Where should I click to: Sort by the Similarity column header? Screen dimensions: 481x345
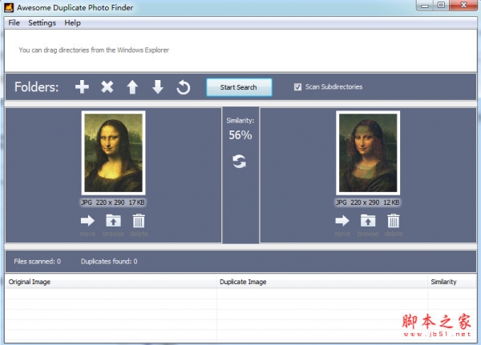[452, 282]
